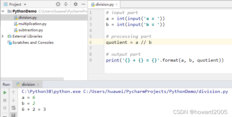This screenshot has height=117, width=232.
Task: Click the Pause output icon
Action: coord(5,108)
